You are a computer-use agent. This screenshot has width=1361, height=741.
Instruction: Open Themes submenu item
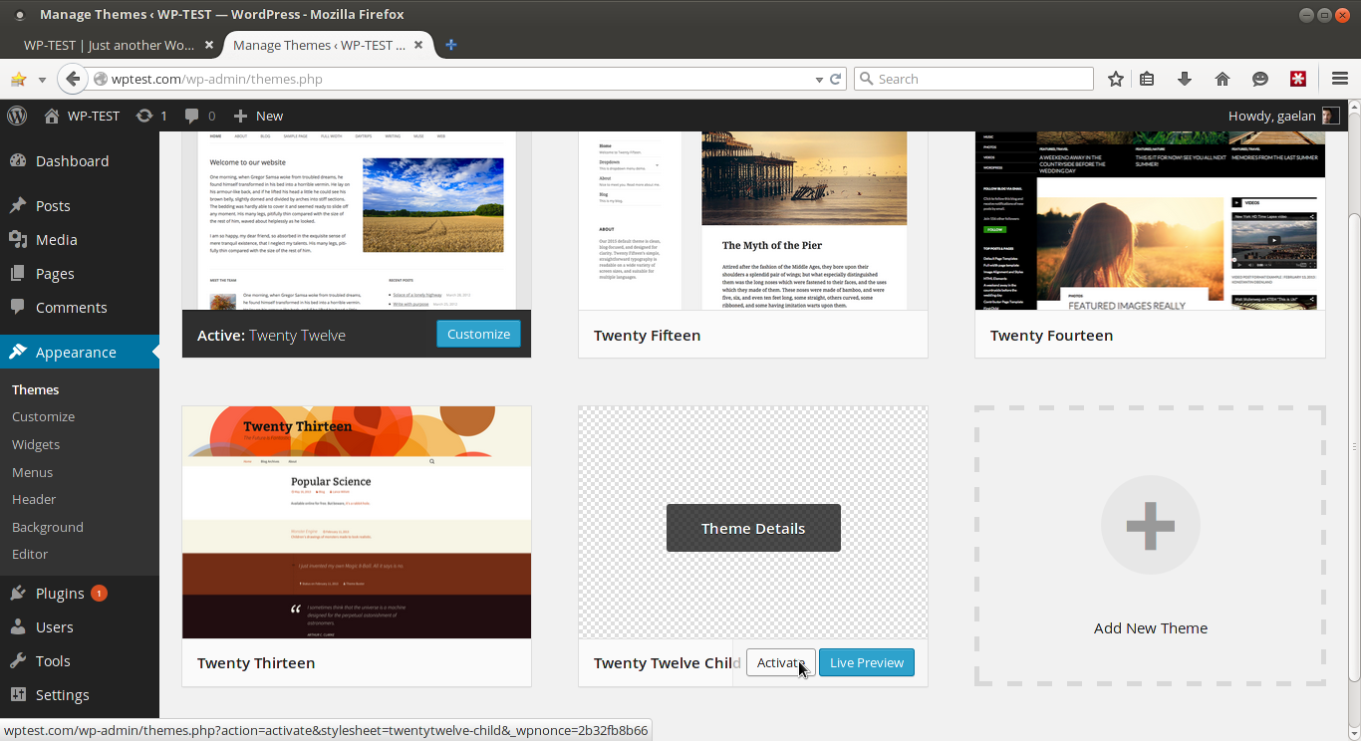[36, 389]
